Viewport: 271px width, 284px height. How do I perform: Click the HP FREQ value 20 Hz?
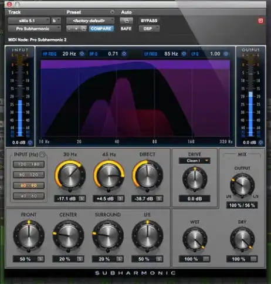69,54
